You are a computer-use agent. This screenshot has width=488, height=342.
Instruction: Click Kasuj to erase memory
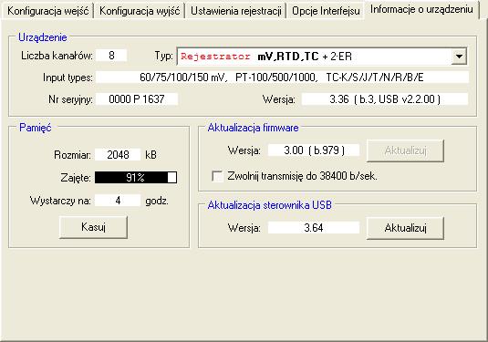click(x=93, y=227)
